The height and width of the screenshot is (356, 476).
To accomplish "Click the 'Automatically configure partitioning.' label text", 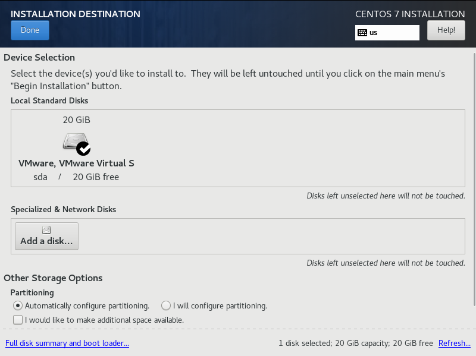I will click(x=87, y=305).
